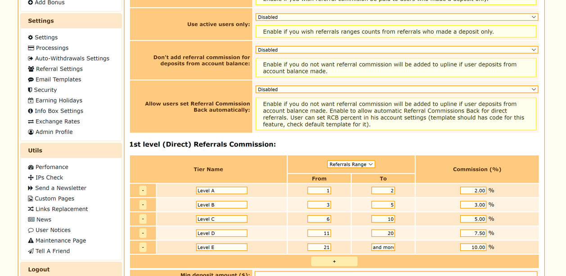This screenshot has height=276, width=566.
Task: Click the Send a Newsletter forward icon
Action: tap(31, 188)
